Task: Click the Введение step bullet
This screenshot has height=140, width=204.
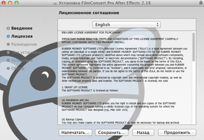Action: 8,28
